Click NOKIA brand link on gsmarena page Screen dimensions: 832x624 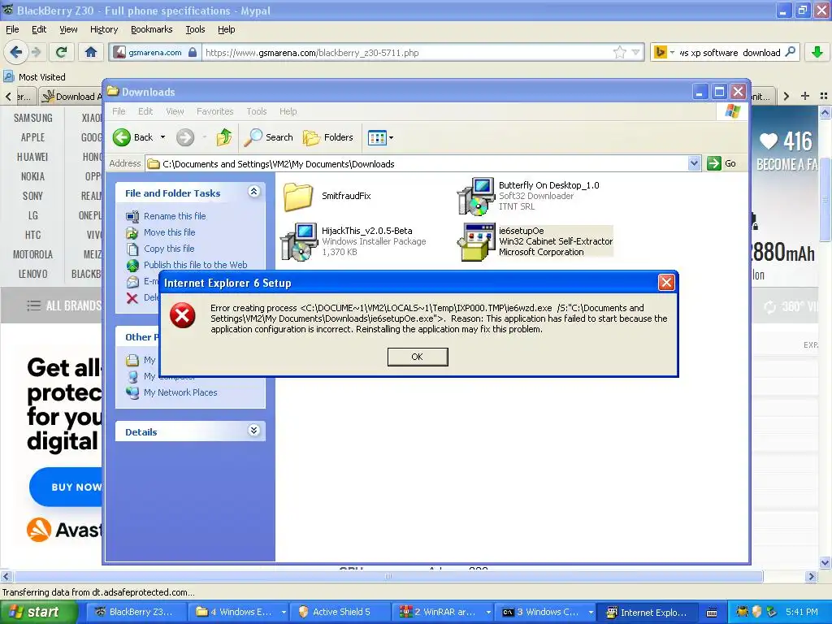(x=32, y=176)
